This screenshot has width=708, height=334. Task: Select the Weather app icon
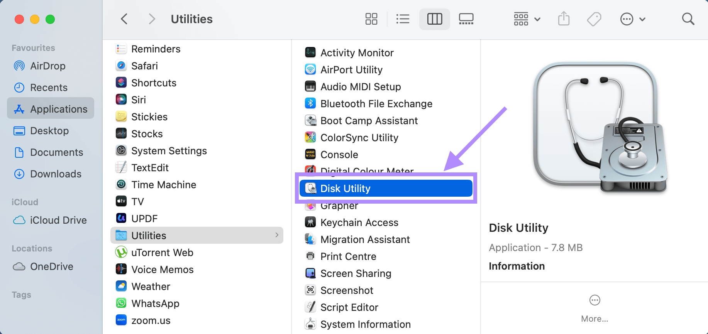(121, 287)
